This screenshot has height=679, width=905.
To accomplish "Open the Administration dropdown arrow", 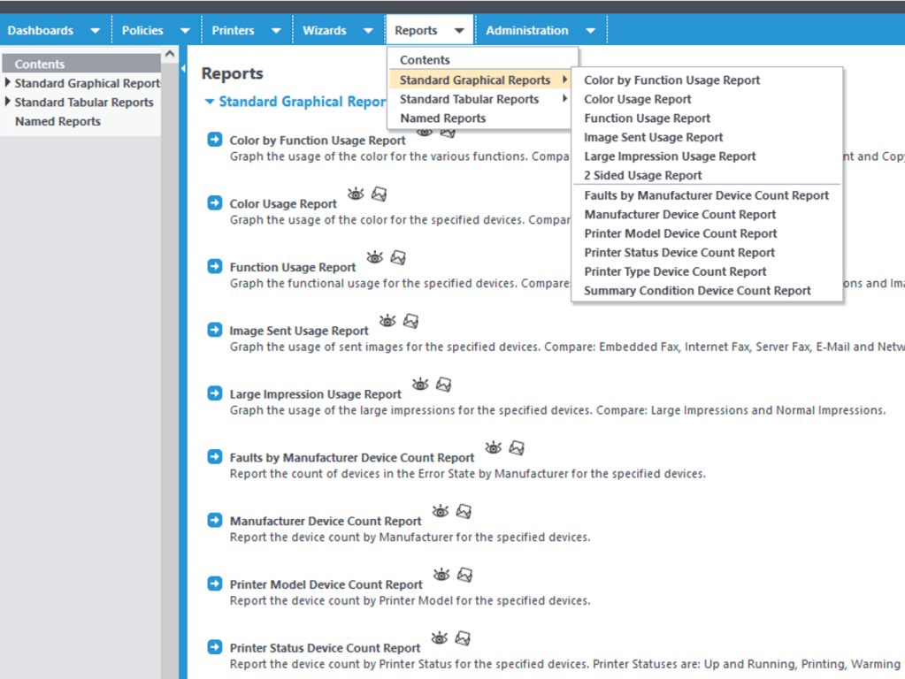I will (x=590, y=31).
